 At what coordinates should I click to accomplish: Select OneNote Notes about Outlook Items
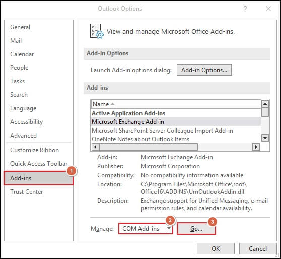140,139
